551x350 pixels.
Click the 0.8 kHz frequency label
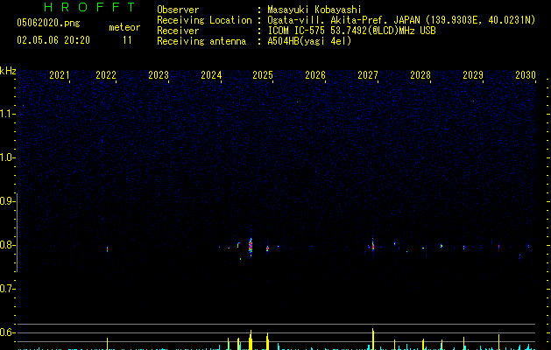(x=7, y=245)
